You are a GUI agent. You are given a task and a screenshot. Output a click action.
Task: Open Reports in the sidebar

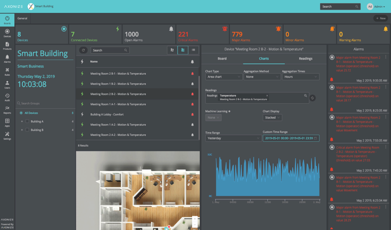pos(7,110)
